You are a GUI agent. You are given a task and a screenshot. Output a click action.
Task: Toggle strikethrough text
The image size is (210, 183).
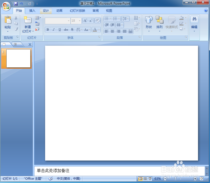pos(66,30)
